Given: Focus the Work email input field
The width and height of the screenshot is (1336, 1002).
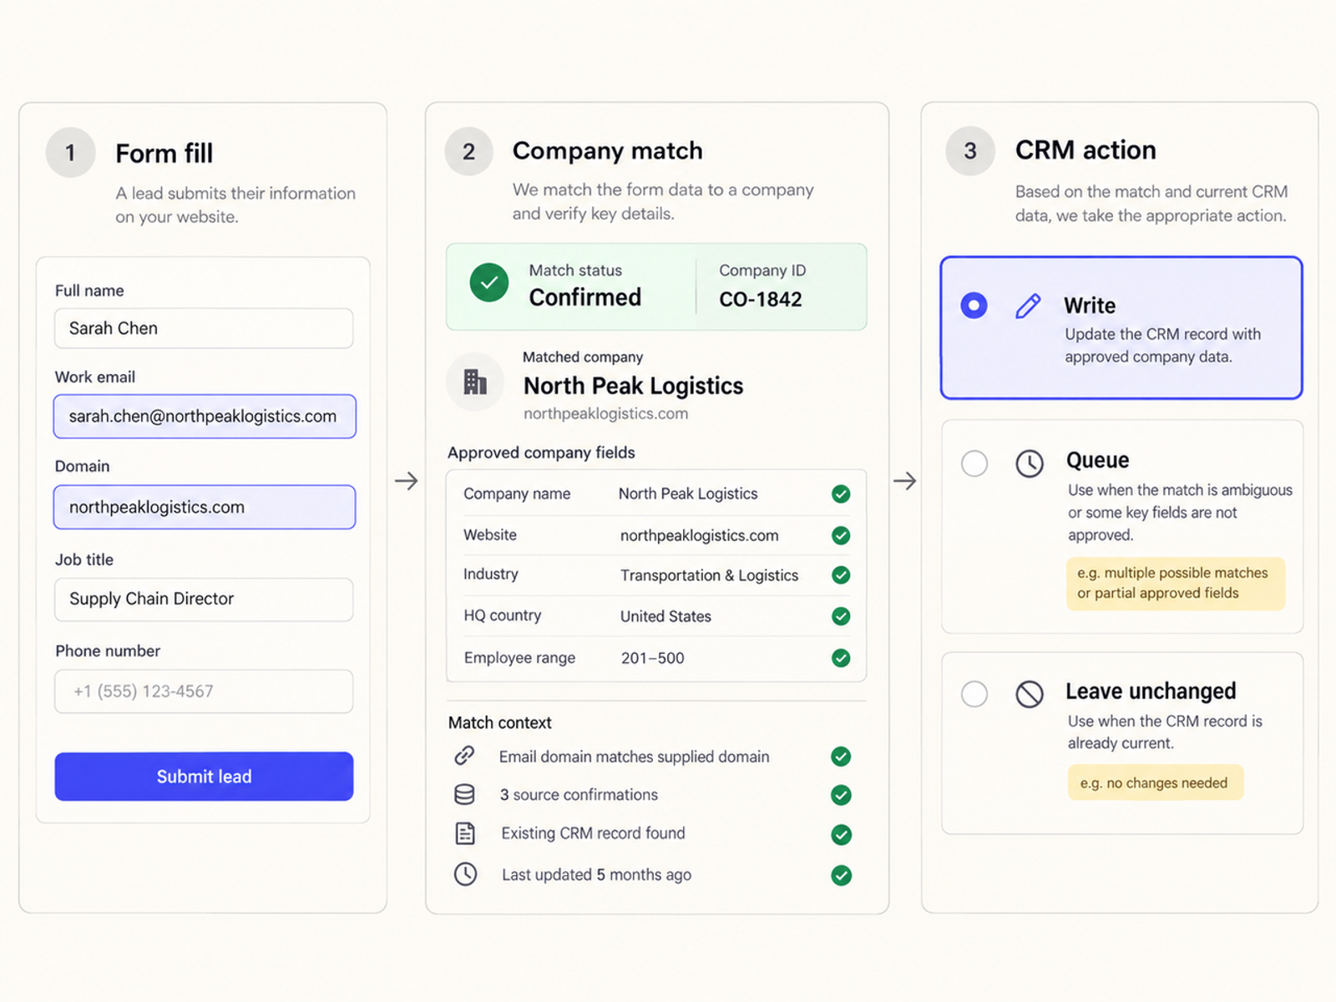Looking at the screenshot, I should [205, 416].
